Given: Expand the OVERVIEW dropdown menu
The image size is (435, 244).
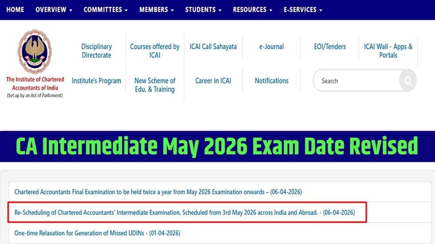Looking at the screenshot, I should pos(54,10).
